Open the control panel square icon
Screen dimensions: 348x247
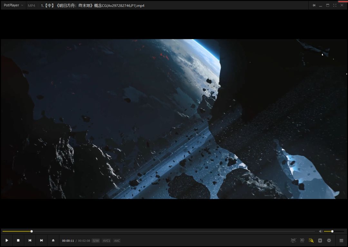tap(320, 241)
